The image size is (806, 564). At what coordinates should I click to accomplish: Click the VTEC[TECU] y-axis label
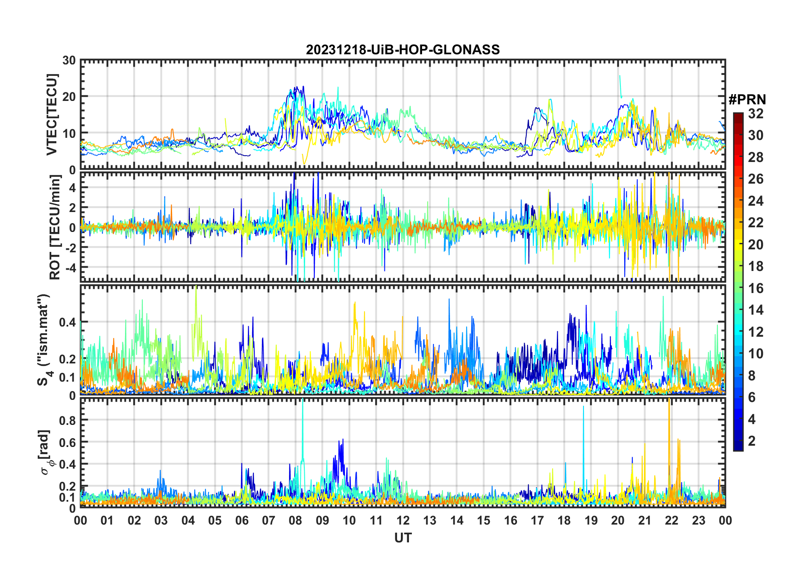[51, 114]
